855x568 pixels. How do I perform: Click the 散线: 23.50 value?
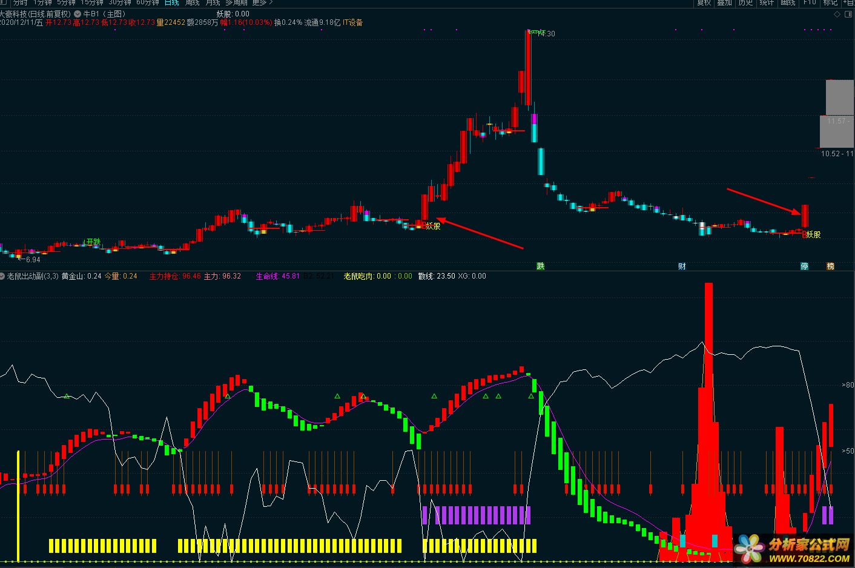pos(437,276)
